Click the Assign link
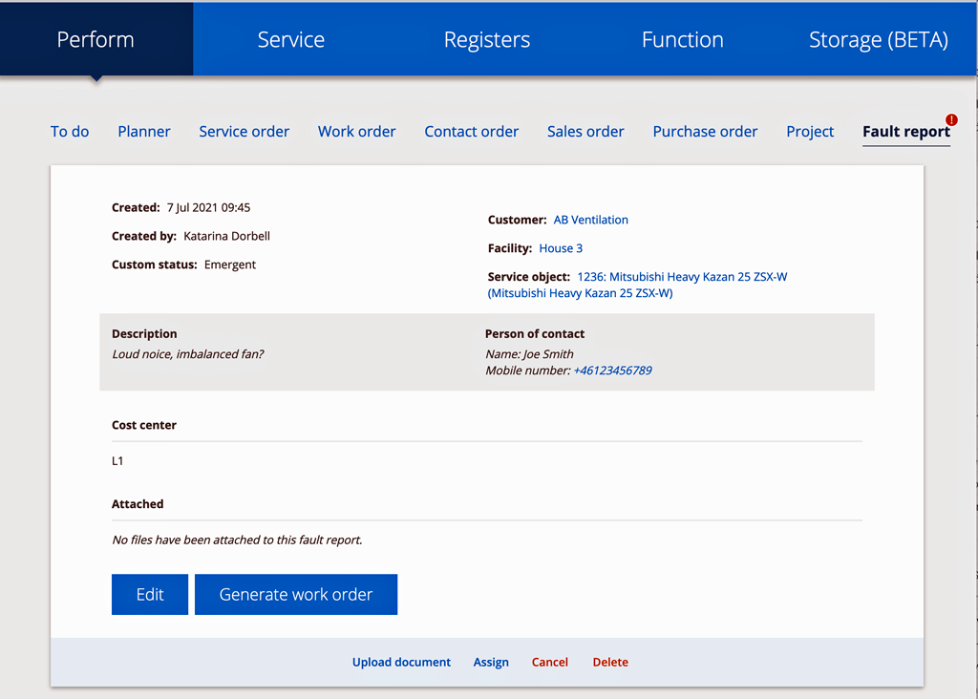The width and height of the screenshot is (978, 699). 491,662
